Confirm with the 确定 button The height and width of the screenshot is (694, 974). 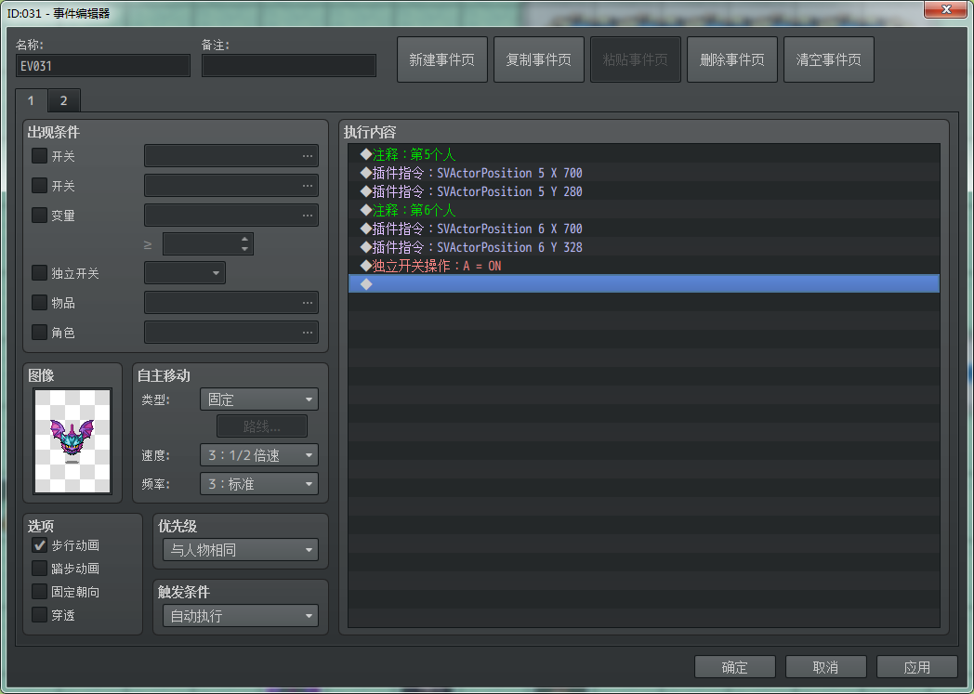pyautogui.click(x=735, y=667)
